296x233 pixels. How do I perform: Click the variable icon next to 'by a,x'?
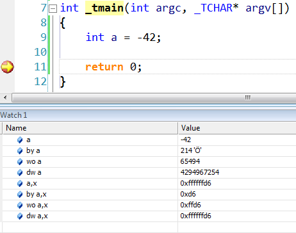(x=20, y=195)
